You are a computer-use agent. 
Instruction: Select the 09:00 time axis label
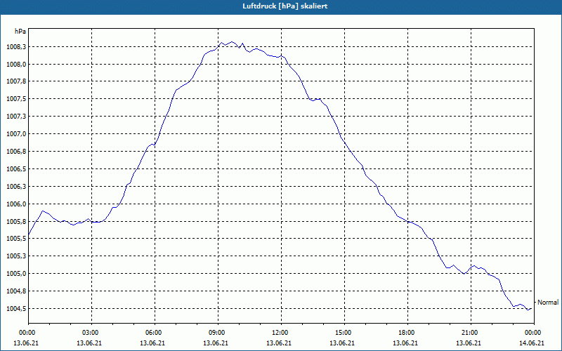pyautogui.click(x=218, y=332)
